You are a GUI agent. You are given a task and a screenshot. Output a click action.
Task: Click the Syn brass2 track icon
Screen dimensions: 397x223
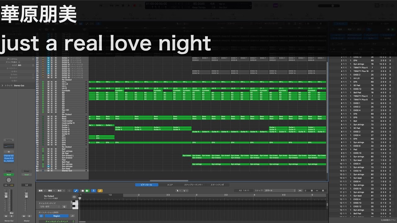click(43, 158)
